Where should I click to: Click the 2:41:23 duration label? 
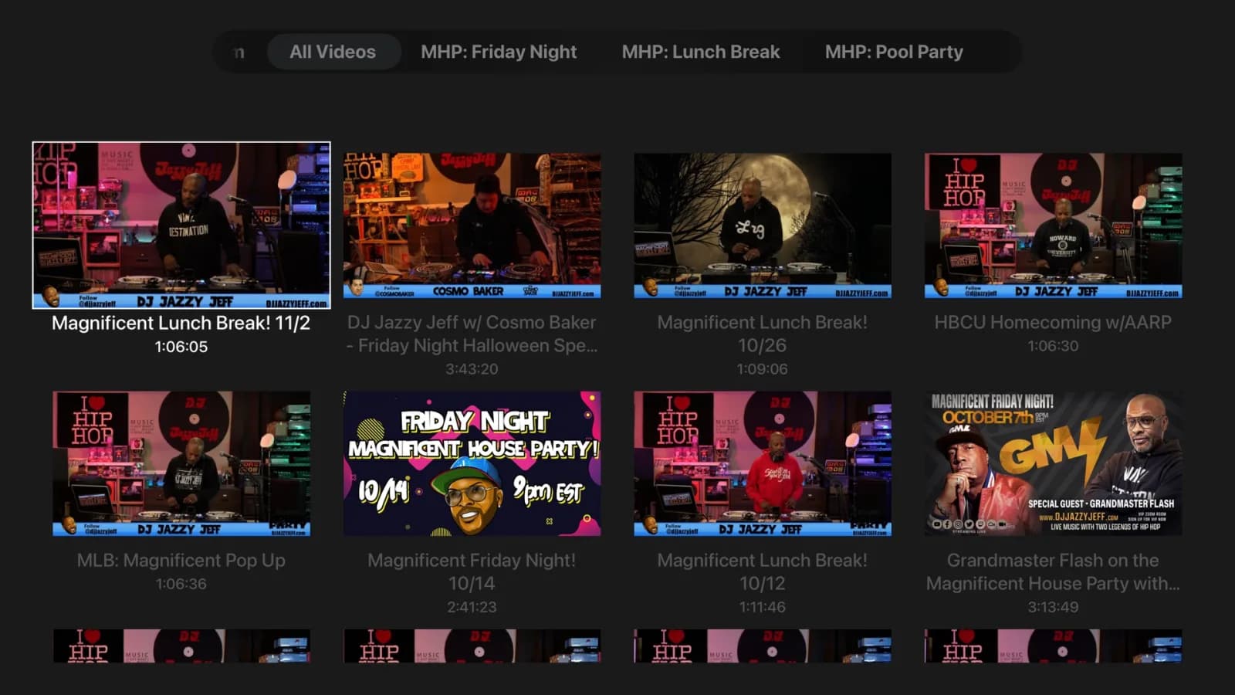pos(472,607)
